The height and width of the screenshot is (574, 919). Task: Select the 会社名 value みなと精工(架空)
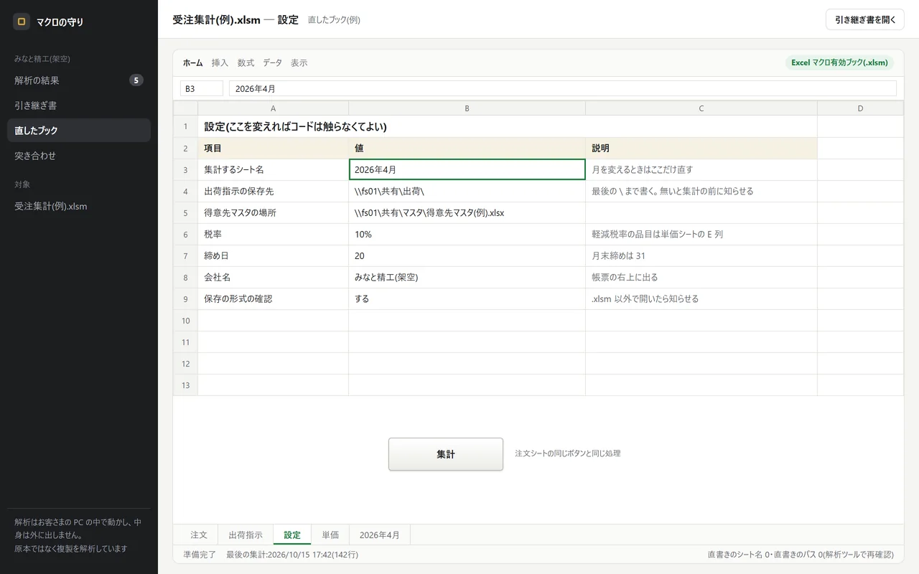[x=467, y=277]
